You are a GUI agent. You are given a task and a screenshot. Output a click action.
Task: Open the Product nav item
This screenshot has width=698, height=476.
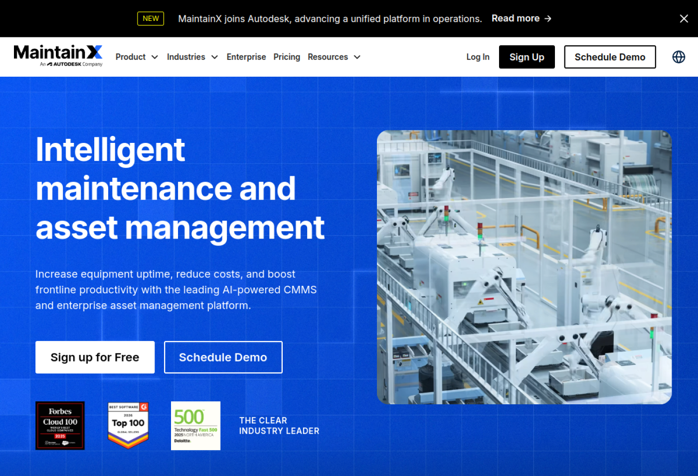(x=131, y=57)
